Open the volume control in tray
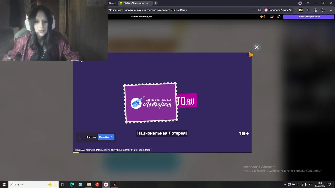 [297, 185]
